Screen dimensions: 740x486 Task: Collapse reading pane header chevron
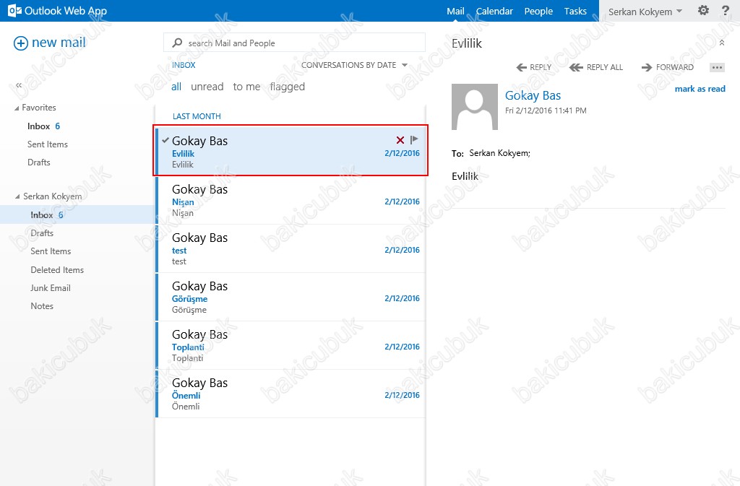coord(722,43)
